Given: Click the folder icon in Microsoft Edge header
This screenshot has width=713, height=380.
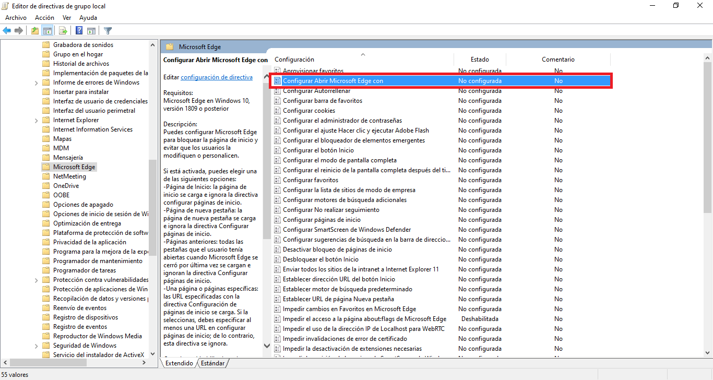Looking at the screenshot, I should (170, 47).
